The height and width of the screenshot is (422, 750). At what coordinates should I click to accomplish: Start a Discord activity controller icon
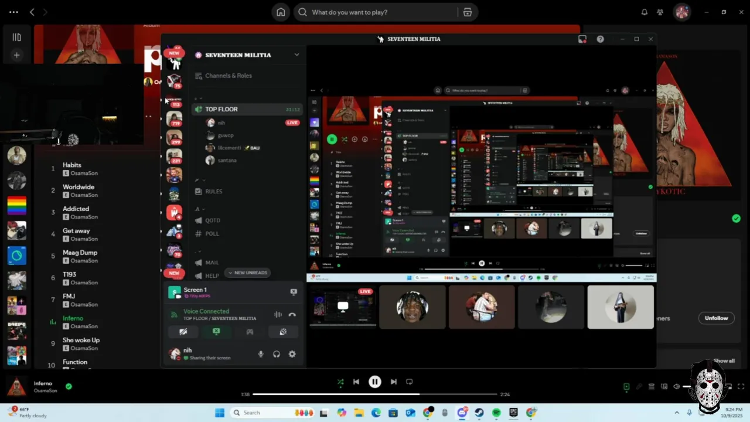click(250, 332)
